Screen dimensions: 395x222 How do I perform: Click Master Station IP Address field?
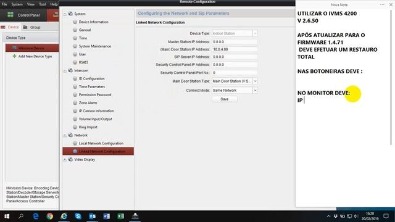[235, 42]
